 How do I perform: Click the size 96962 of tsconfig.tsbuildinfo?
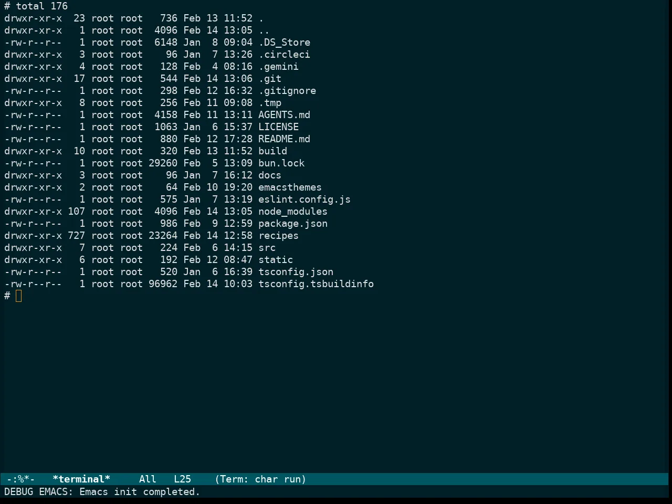pyautogui.click(x=163, y=284)
